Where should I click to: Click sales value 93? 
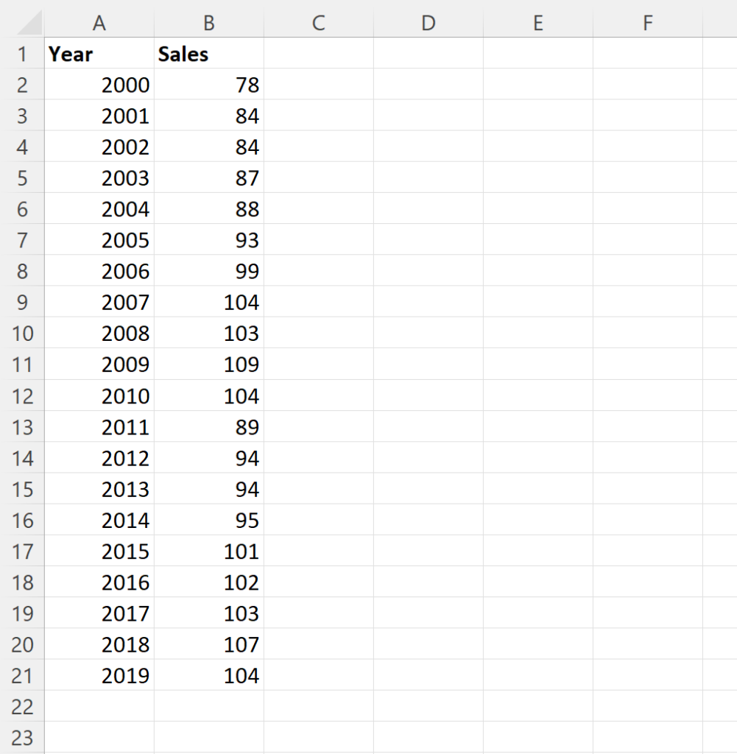pos(208,240)
